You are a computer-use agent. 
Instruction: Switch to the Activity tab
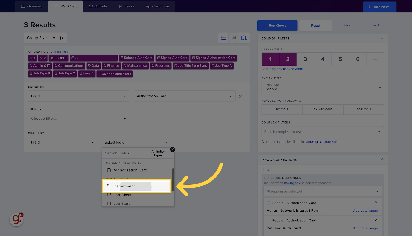click(98, 6)
